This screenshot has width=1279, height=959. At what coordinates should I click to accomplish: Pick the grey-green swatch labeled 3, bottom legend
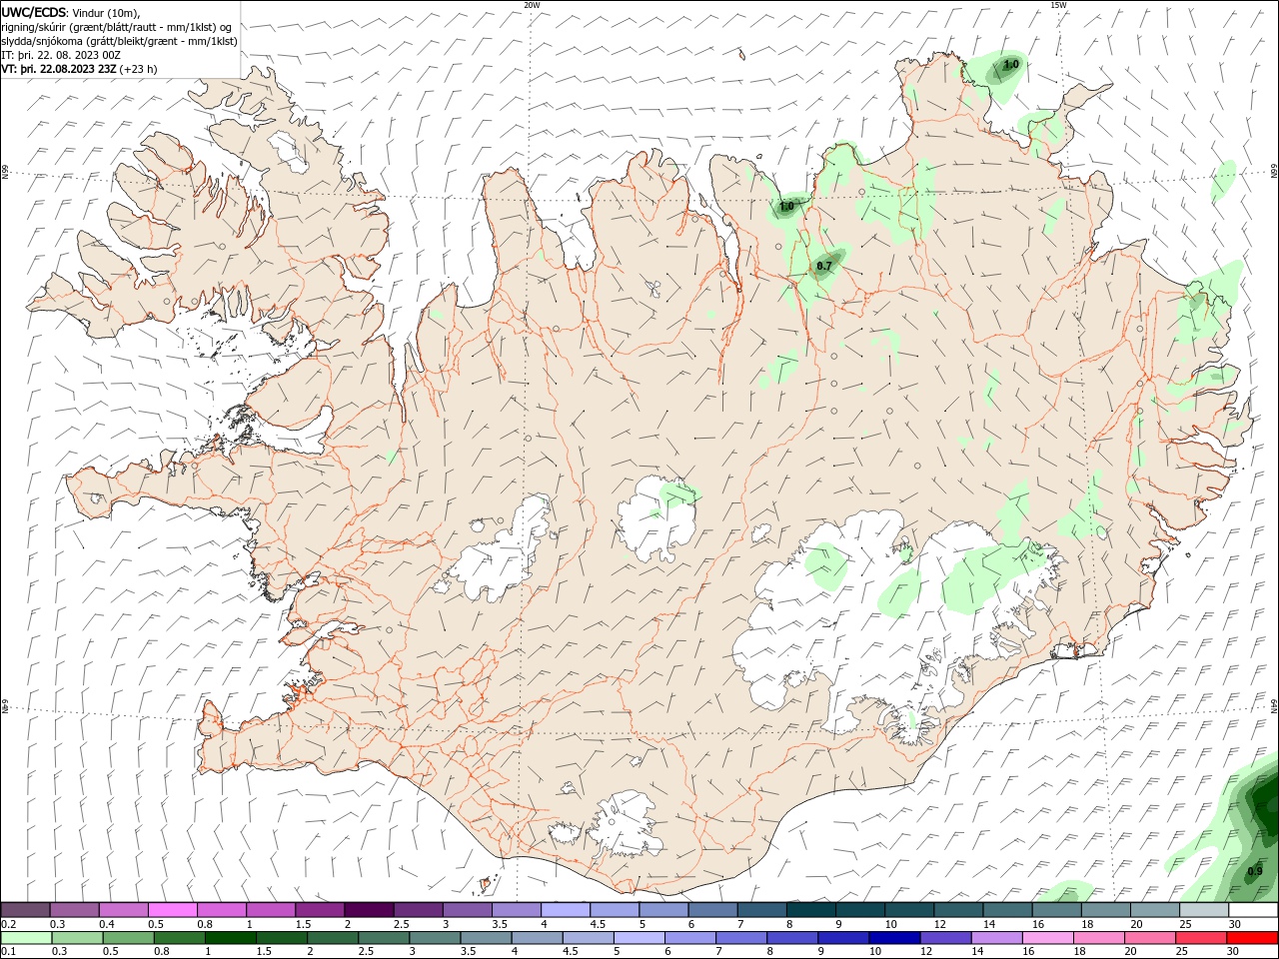click(435, 938)
